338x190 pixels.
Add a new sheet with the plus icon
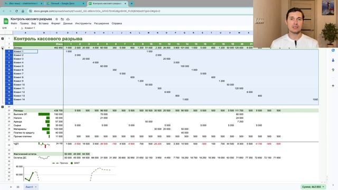11,187
